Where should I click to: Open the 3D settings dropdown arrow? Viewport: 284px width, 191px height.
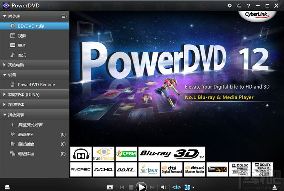coord(193,187)
